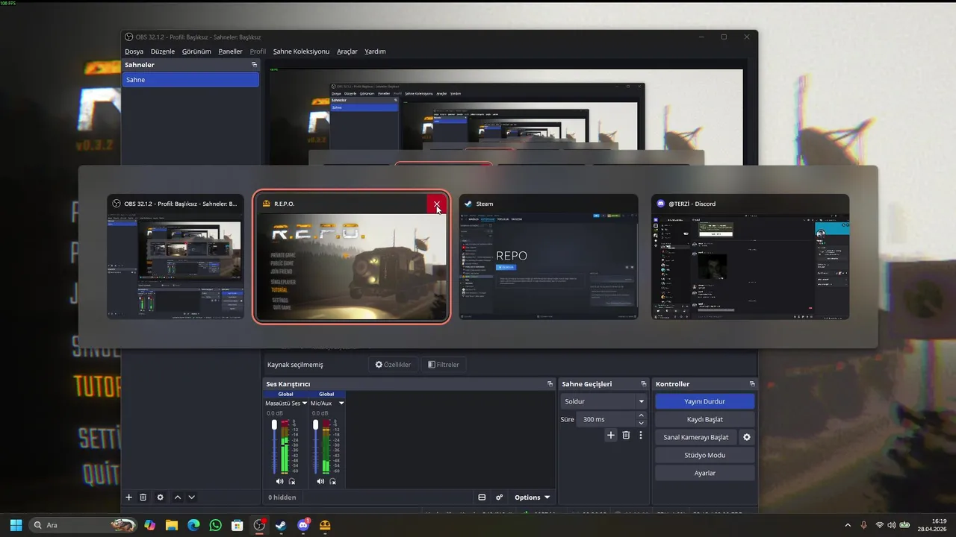Click the taskbar Ara search box

pos(82,525)
